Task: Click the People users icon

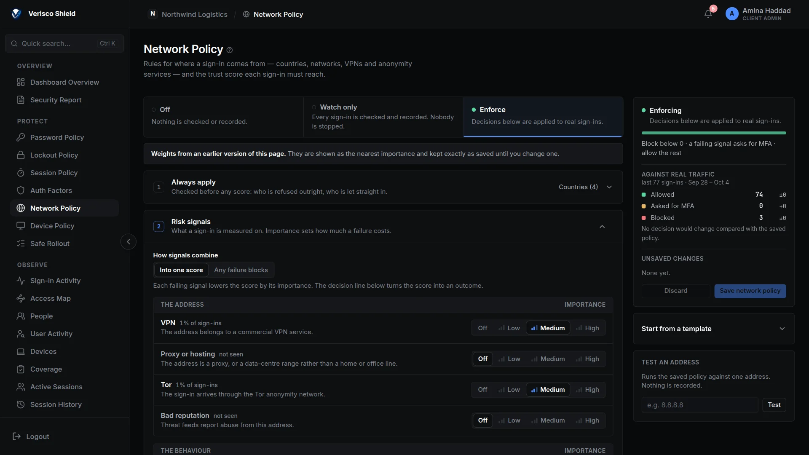Action: (21, 316)
